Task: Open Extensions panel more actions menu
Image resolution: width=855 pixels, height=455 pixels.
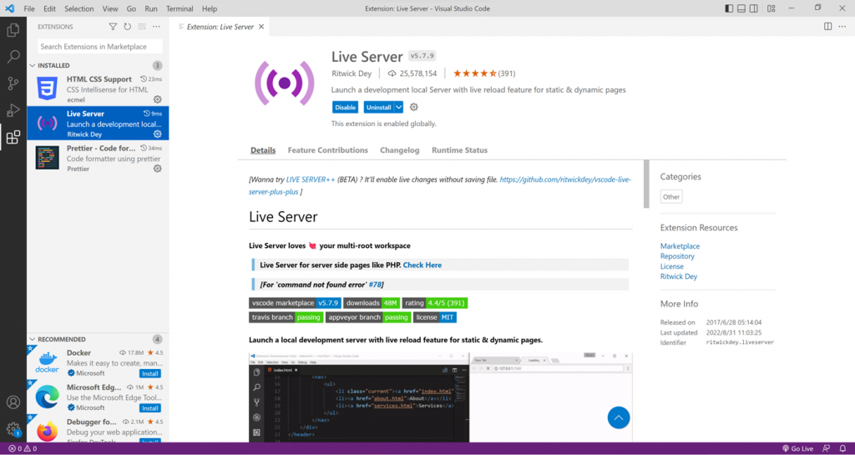Action: tap(156, 27)
